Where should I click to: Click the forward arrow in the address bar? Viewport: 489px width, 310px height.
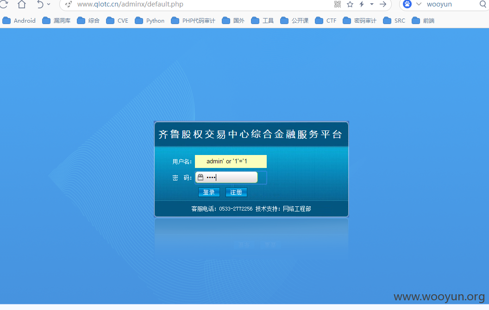[383, 4]
